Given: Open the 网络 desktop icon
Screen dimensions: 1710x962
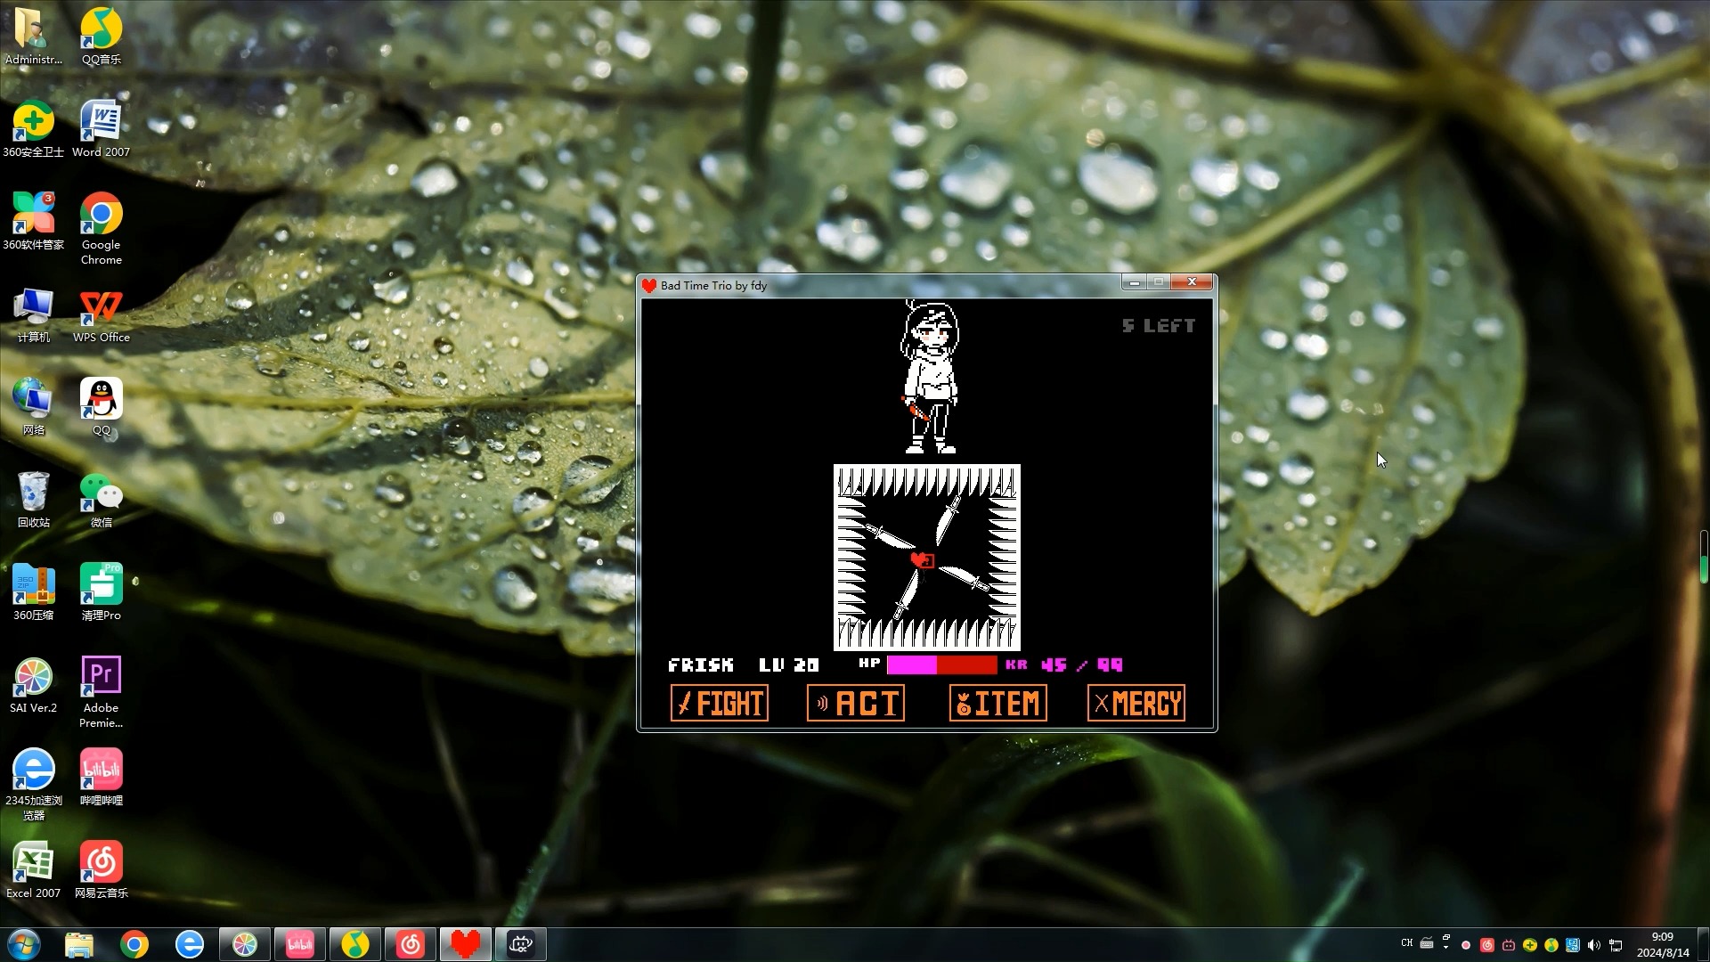Looking at the screenshot, I should pyautogui.click(x=34, y=407).
